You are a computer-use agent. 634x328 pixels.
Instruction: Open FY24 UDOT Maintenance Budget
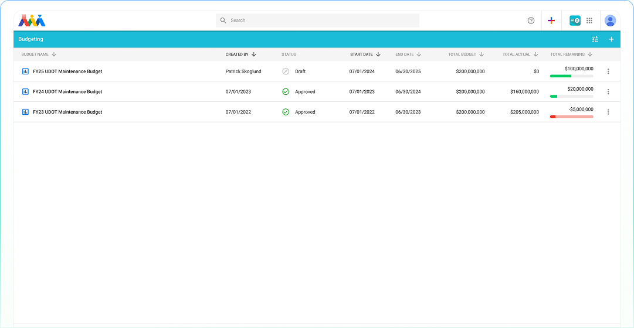(67, 92)
